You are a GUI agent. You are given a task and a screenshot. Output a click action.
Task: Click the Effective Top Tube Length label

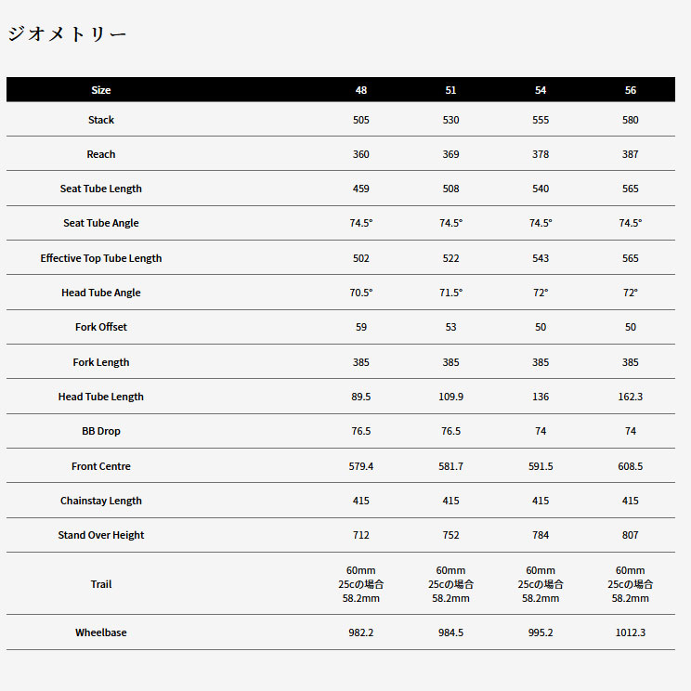click(x=101, y=258)
